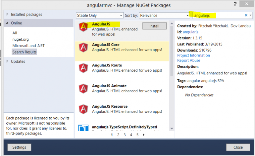The height and width of the screenshot is (156, 255).
Task: Click the AngularJS Route package icon
Action: [83, 68]
